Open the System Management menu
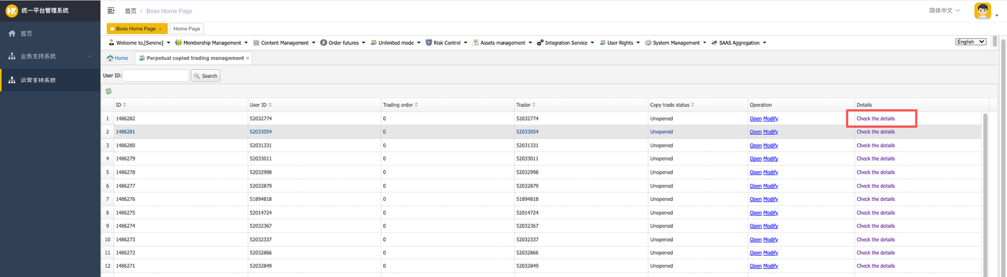 click(676, 43)
